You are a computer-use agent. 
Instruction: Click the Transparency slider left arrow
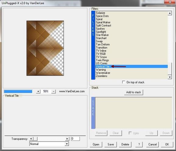(x=31, y=139)
